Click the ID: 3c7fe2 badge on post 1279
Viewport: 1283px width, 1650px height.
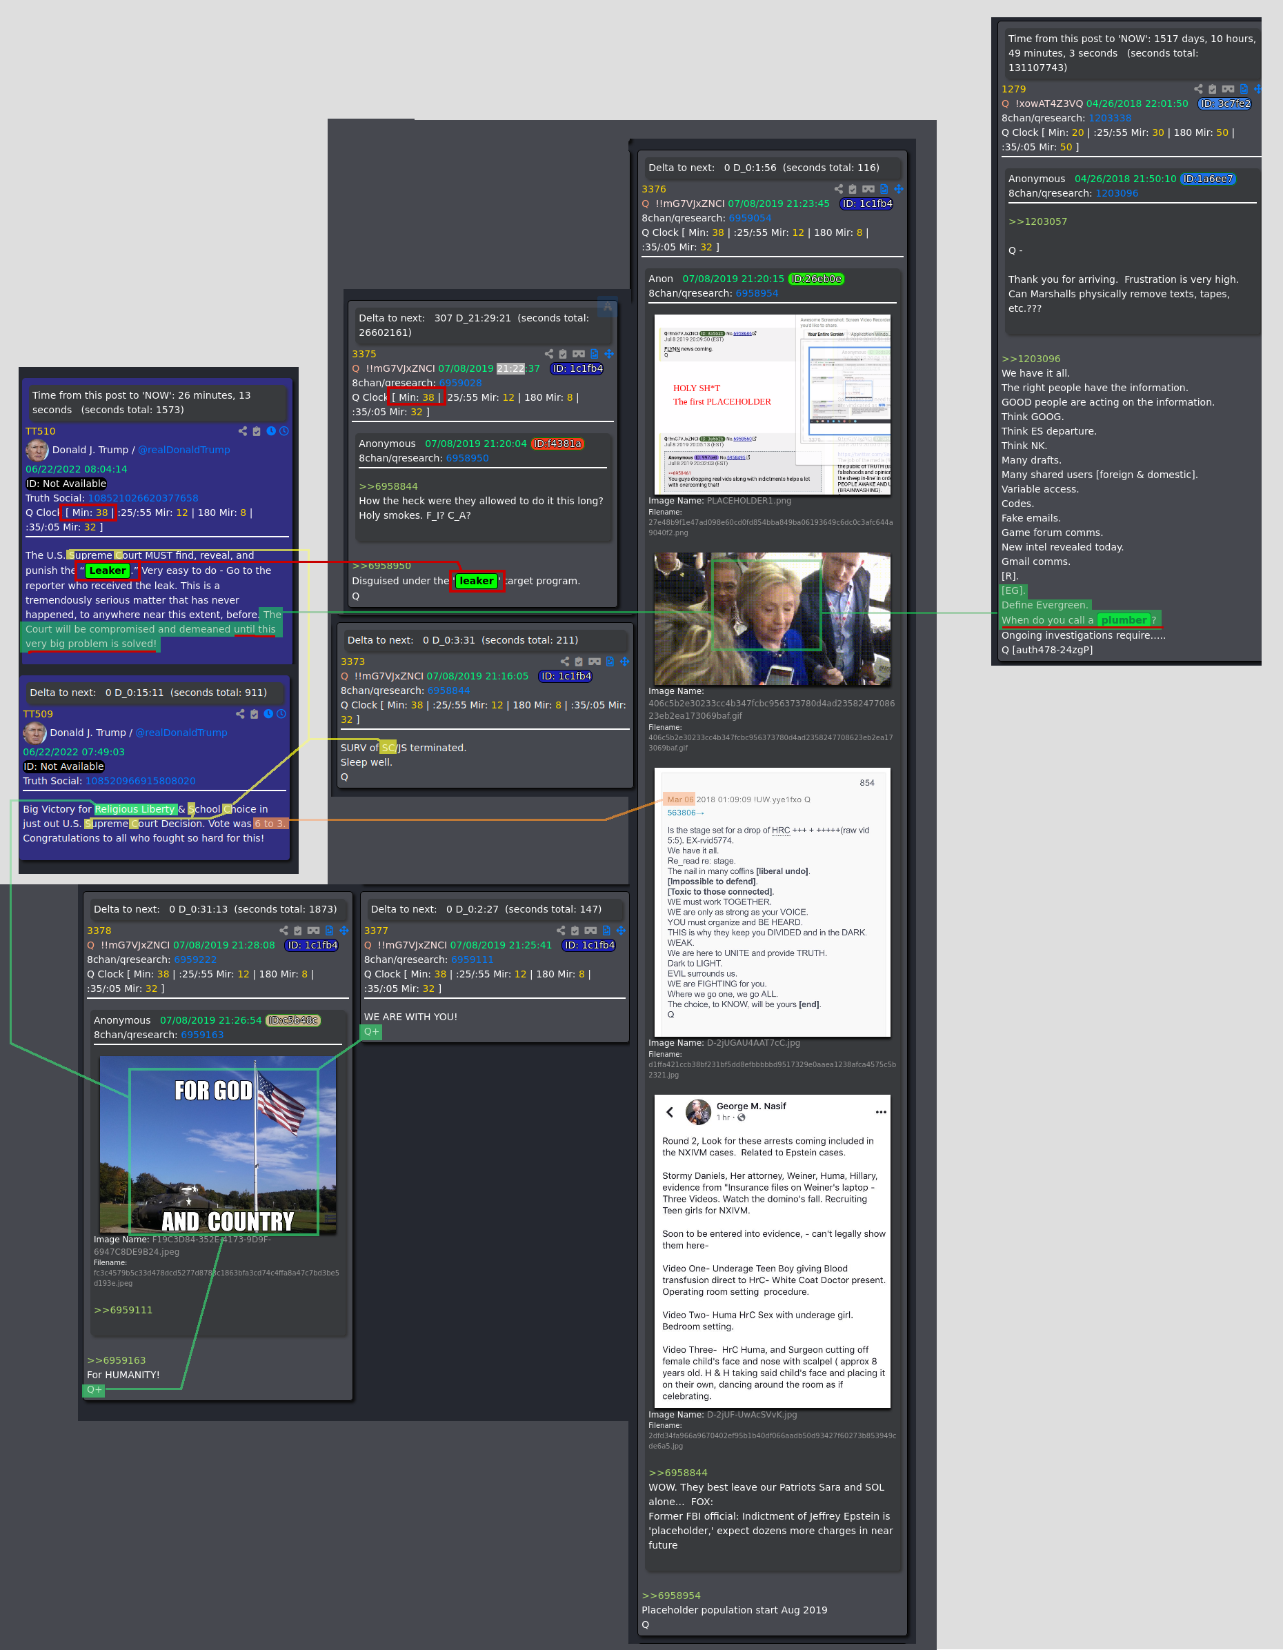(x=1225, y=103)
